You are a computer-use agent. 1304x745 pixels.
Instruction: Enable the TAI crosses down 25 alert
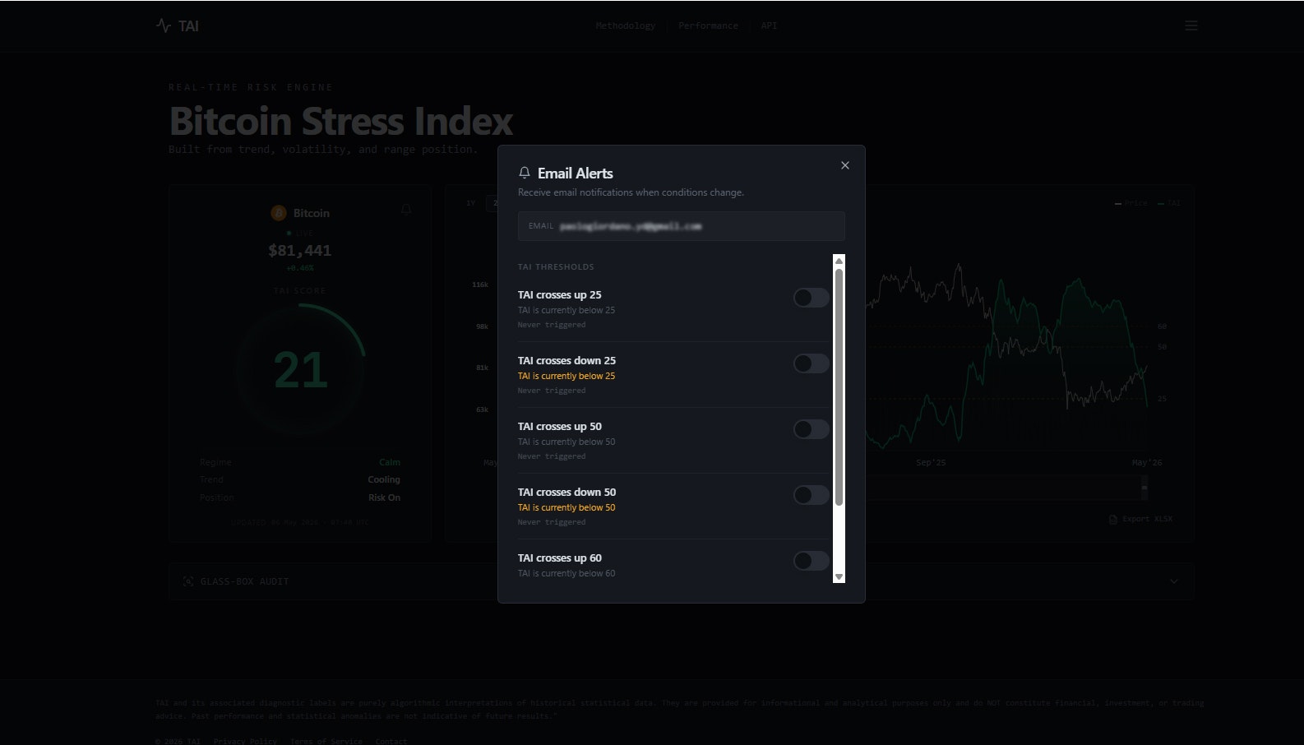click(811, 363)
